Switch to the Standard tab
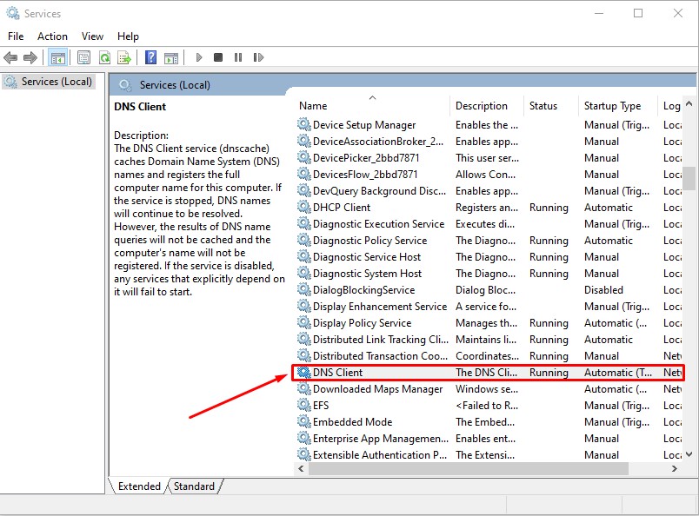This screenshot has height=516, width=699. coord(194,486)
